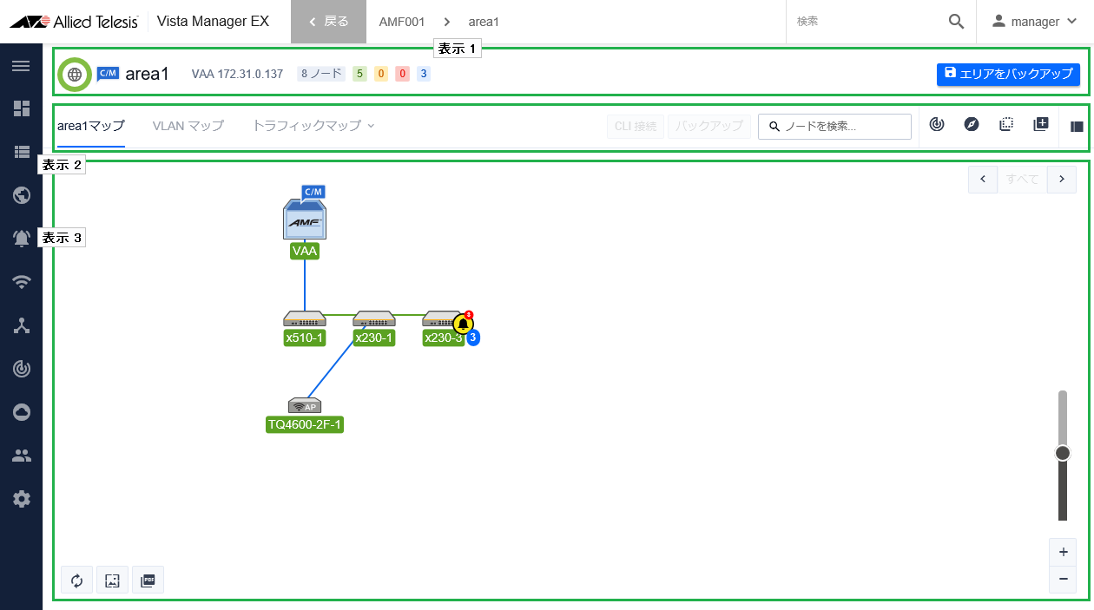
Task: Open the alarm bell events sidebar icon
Action: coord(21,238)
